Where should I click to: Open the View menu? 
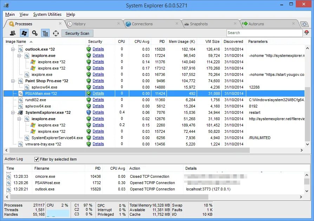click(x=24, y=14)
